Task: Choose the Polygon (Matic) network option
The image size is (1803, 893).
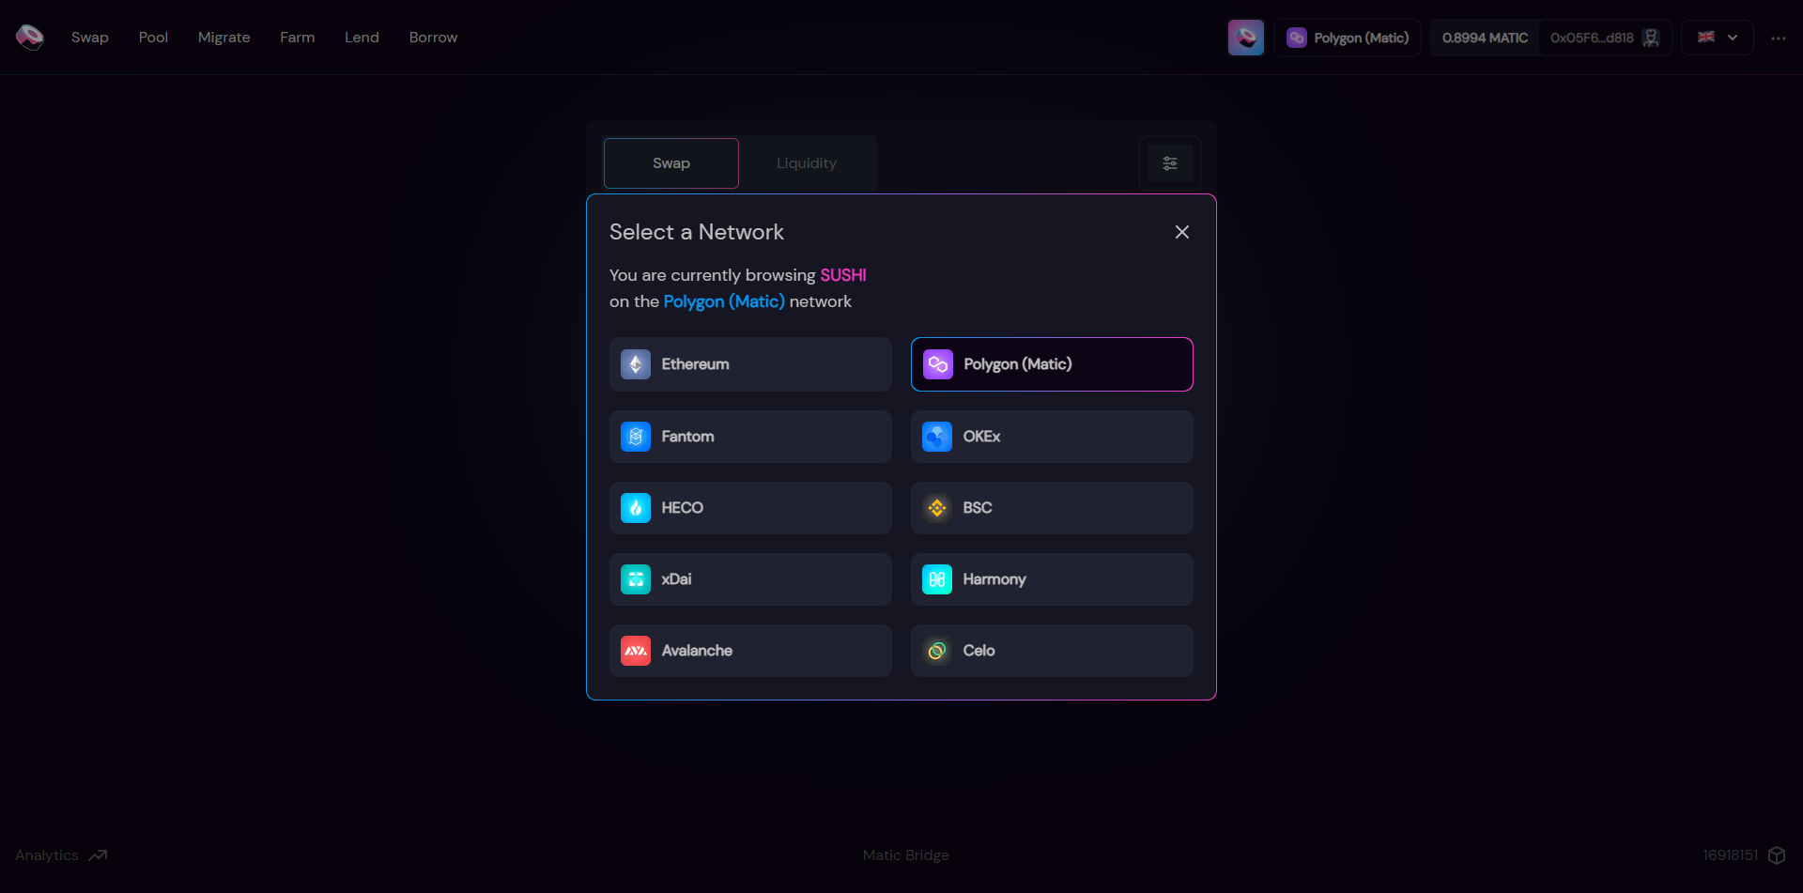Action: click(1052, 364)
